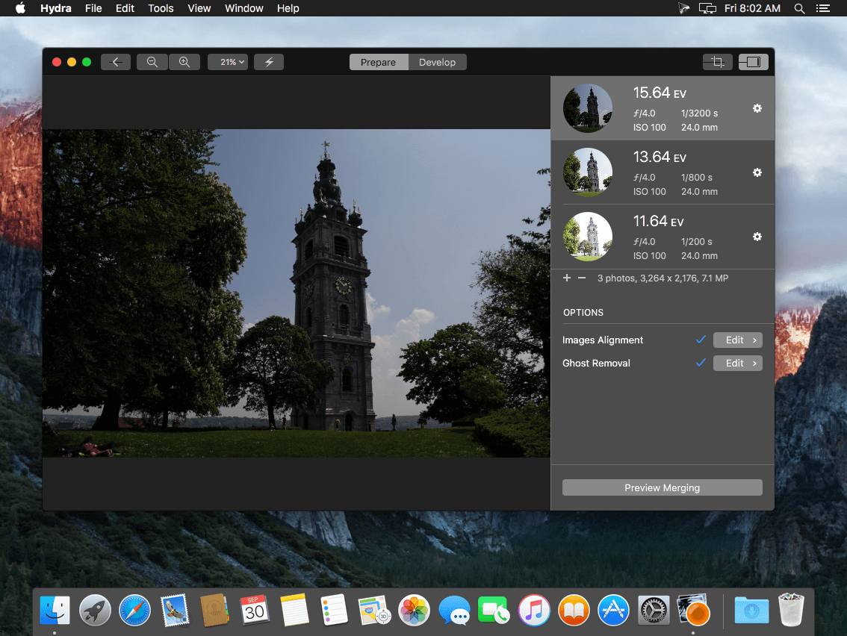The height and width of the screenshot is (636, 847).
Task: Click the back arrow toolbar button
Action: coord(116,62)
